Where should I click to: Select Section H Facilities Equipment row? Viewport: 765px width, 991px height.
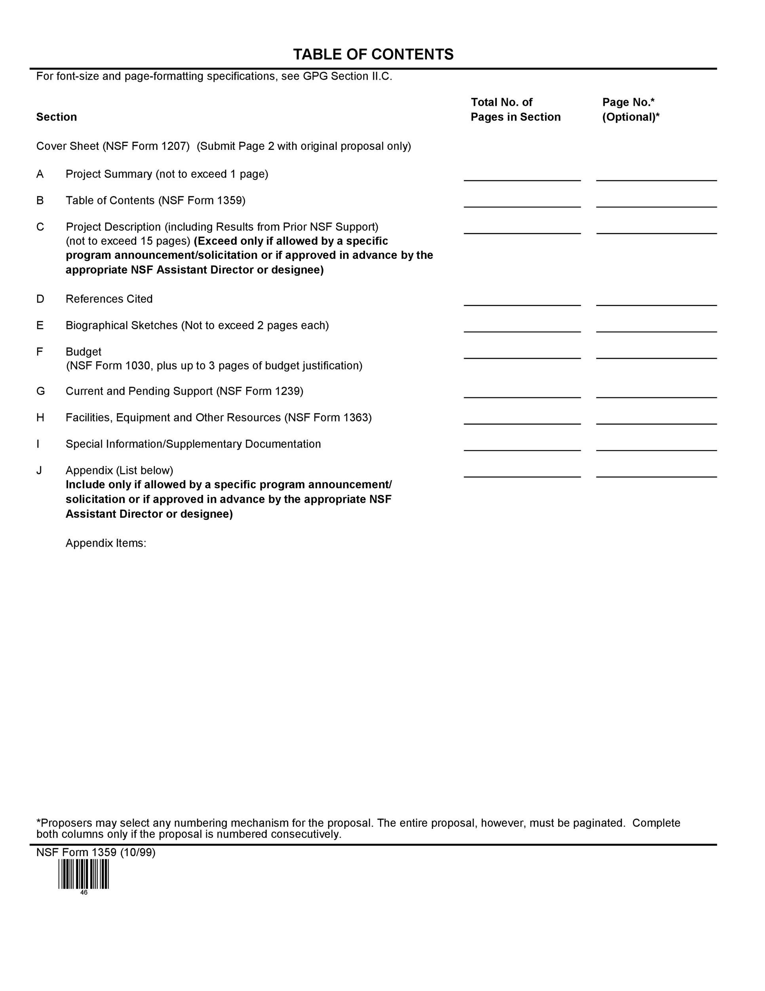(x=382, y=417)
